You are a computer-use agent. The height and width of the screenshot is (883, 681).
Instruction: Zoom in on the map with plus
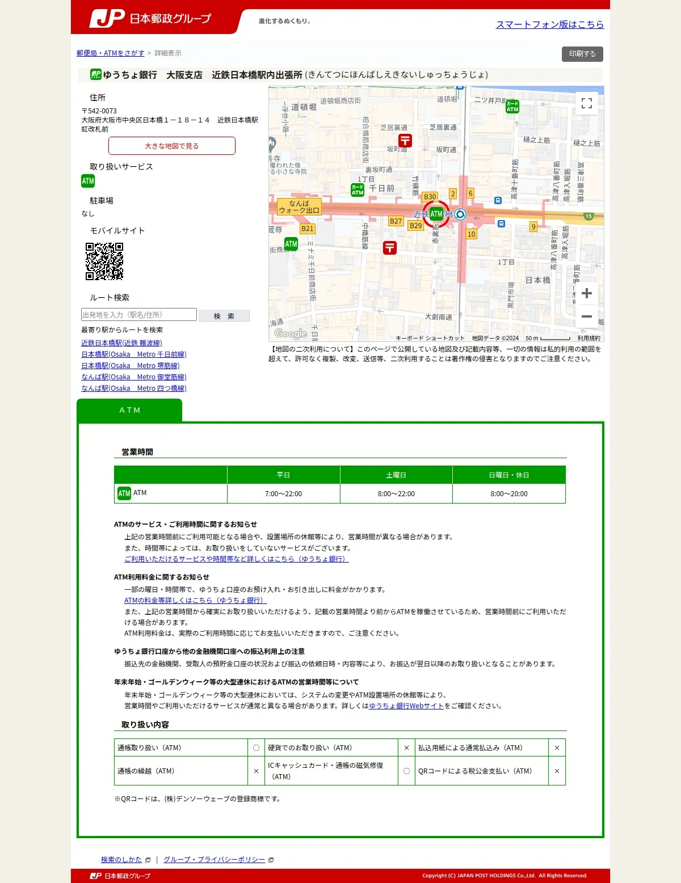coord(587,293)
